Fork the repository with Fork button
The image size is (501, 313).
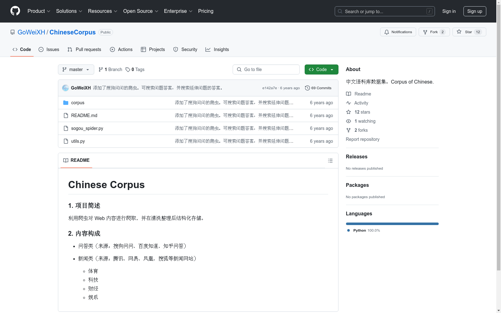(x=434, y=32)
